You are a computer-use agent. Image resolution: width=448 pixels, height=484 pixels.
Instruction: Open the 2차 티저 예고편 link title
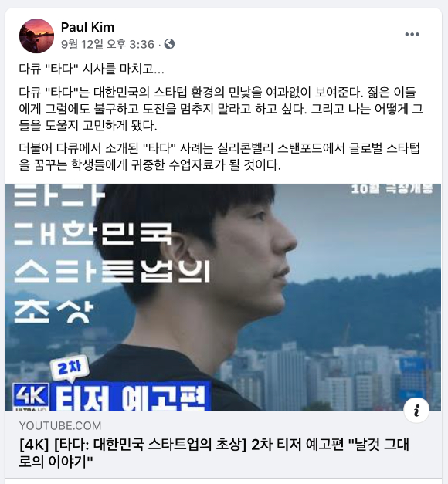pos(214,453)
